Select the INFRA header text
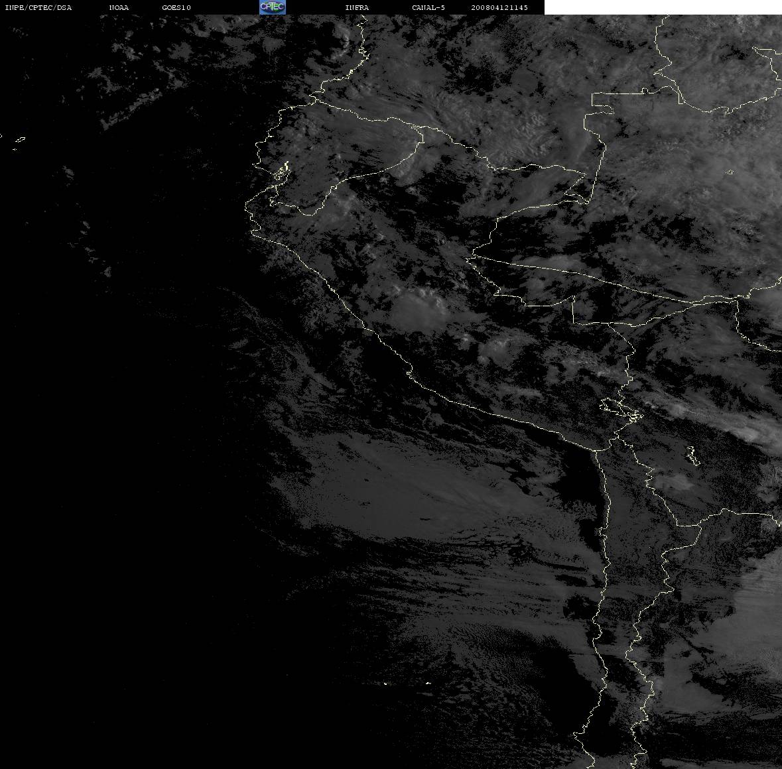The image size is (782, 769). point(357,7)
